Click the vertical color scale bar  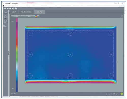point(17,55)
